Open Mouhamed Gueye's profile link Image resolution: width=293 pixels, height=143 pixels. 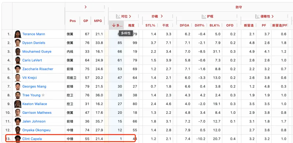[37, 51]
